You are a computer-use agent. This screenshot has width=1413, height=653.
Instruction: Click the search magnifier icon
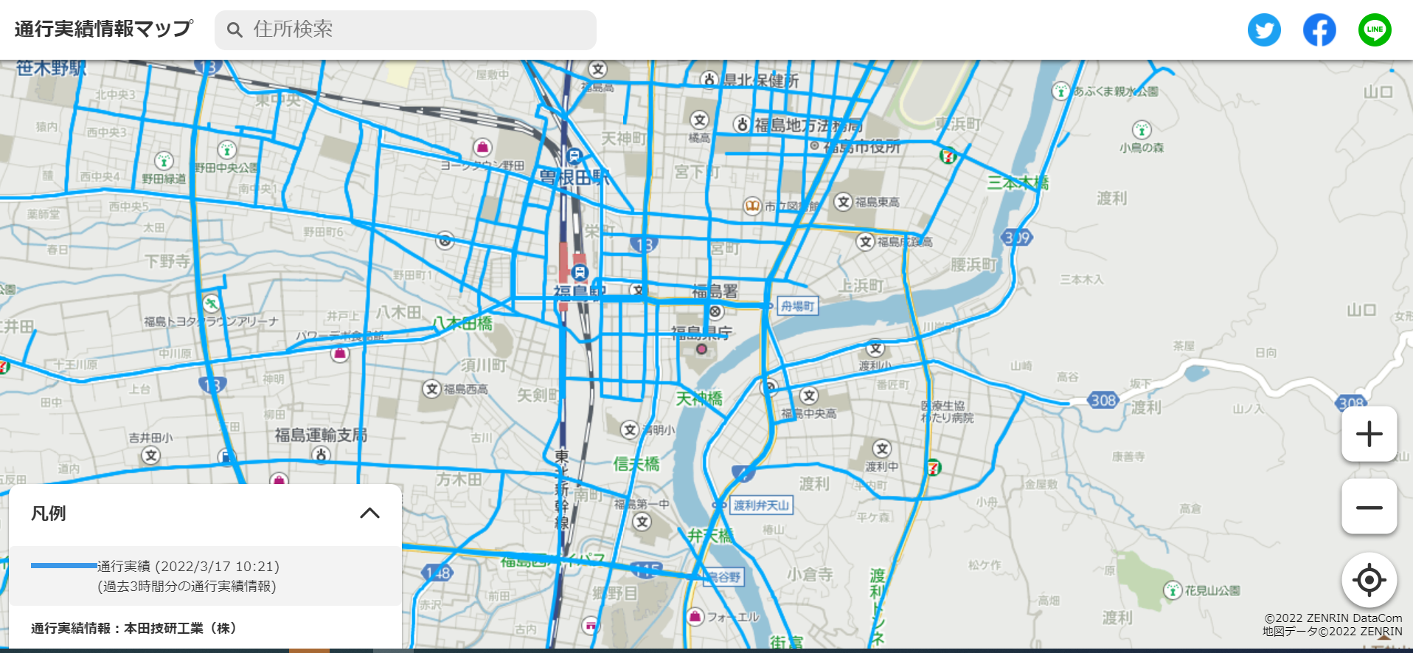tap(235, 30)
